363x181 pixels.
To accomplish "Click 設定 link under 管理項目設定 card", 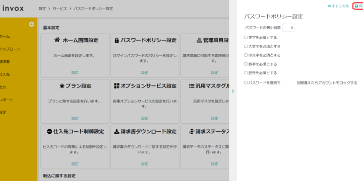I will point(214,73).
